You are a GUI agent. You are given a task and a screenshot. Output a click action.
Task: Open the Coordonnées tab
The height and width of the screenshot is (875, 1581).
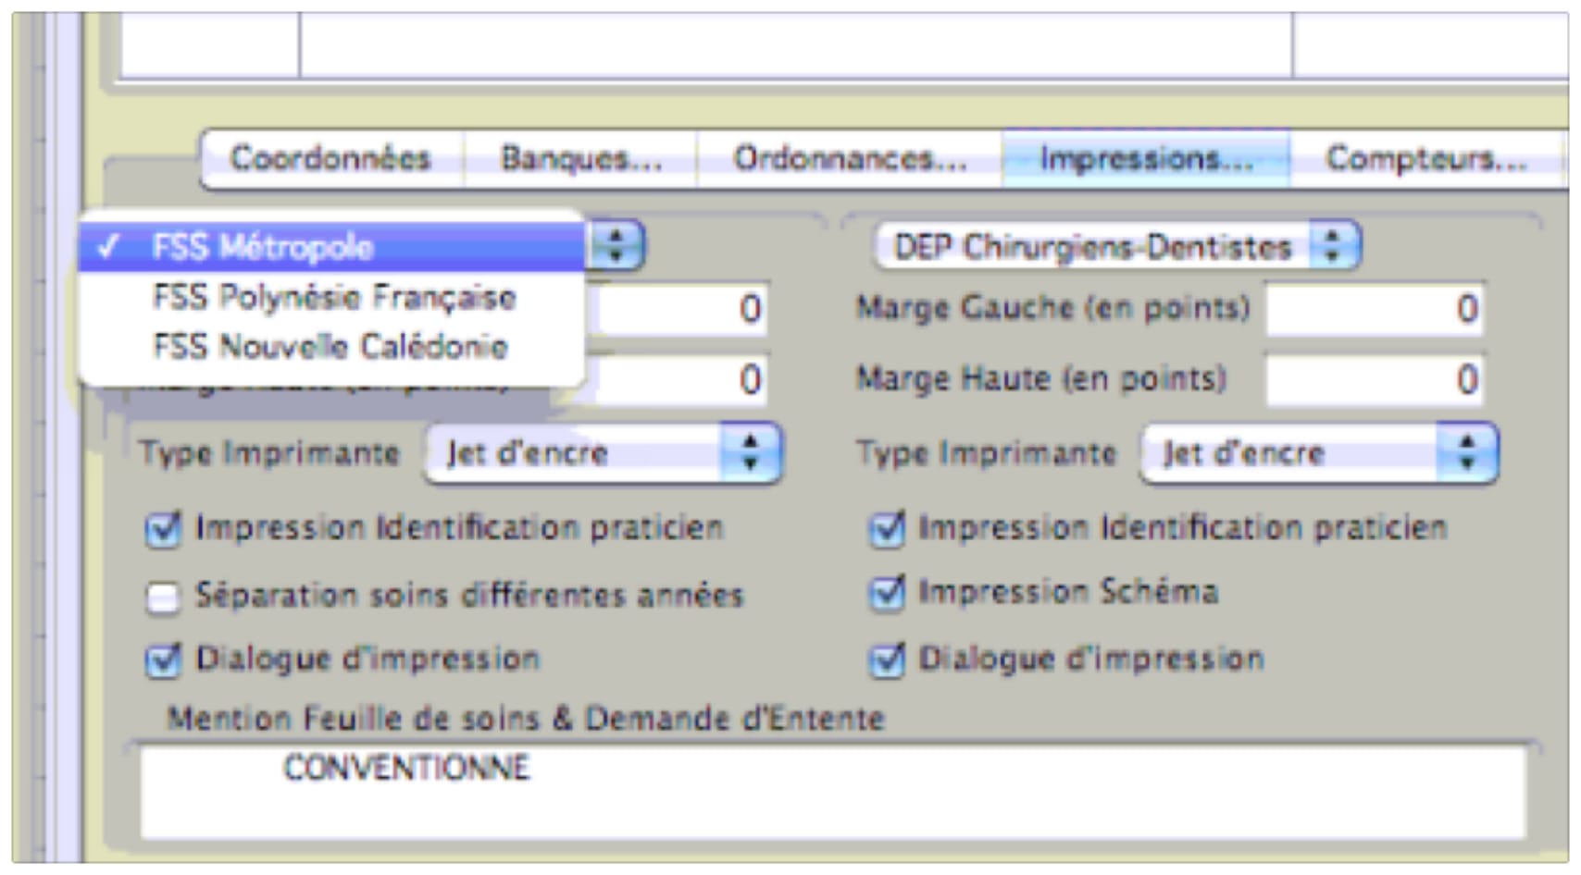pyautogui.click(x=330, y=159)
